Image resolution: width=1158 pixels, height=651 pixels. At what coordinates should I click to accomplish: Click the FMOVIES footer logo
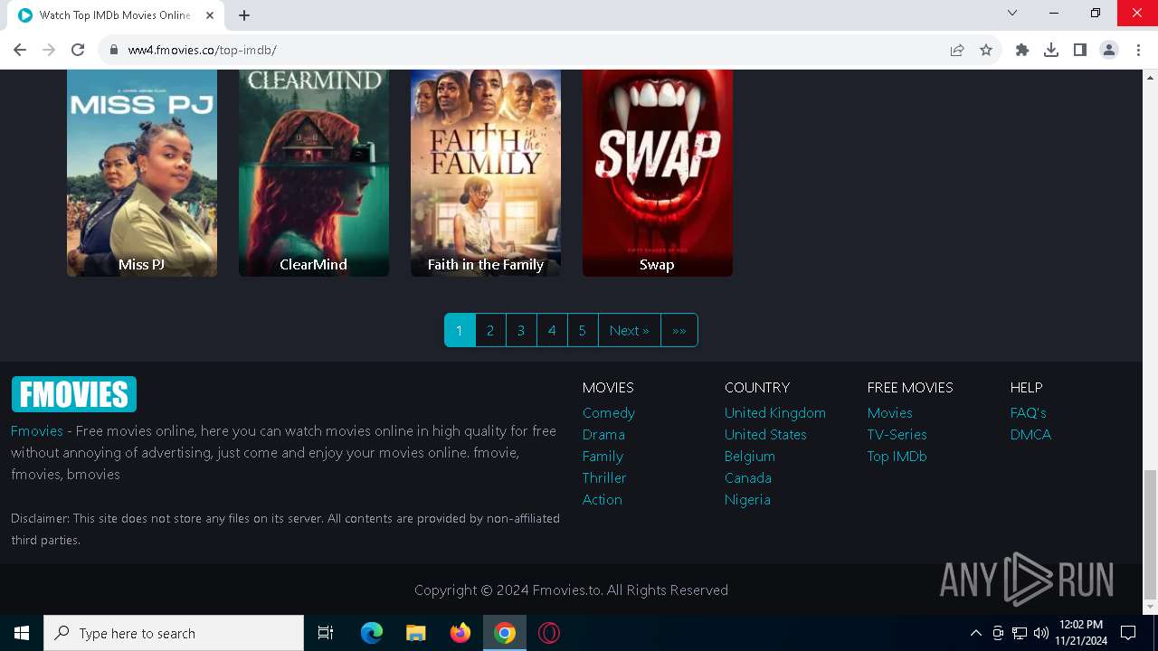tap(73, 394)
